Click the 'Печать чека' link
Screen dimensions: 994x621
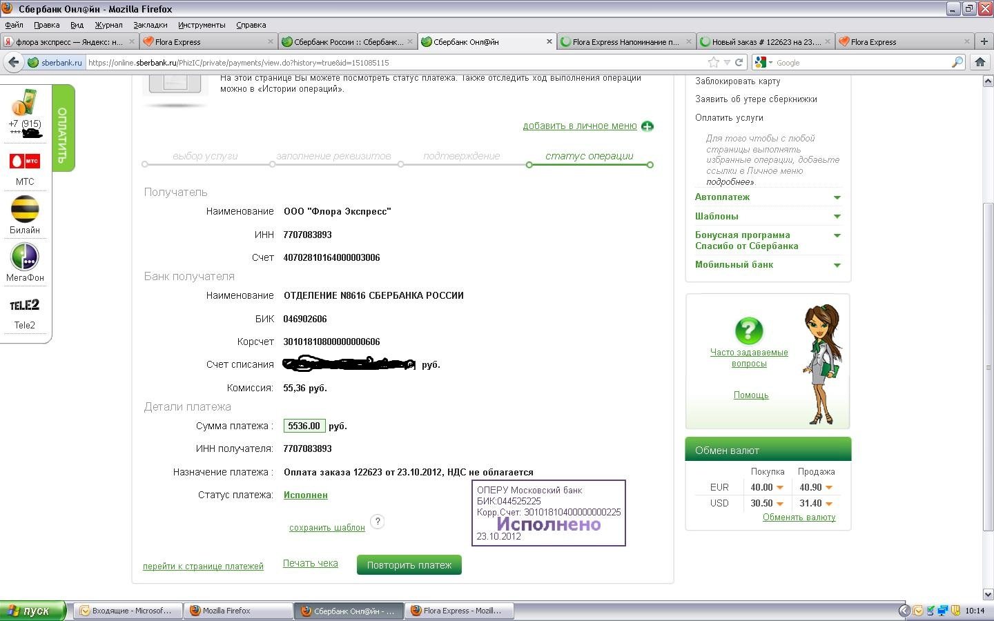coord(311,563)
